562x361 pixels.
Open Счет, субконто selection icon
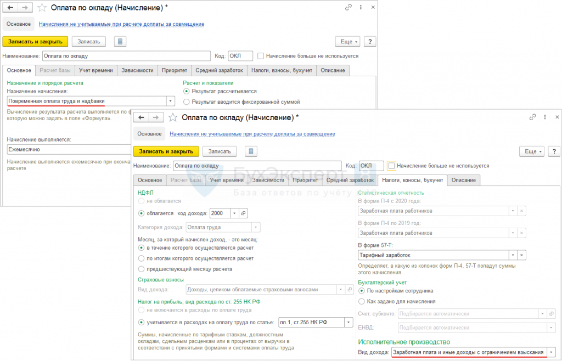(552, 313)
